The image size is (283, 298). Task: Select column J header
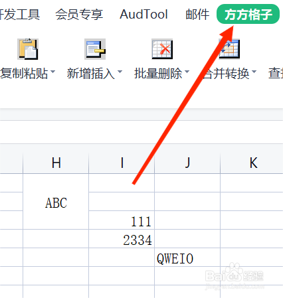pyautogui.click(x=187, y=163)
